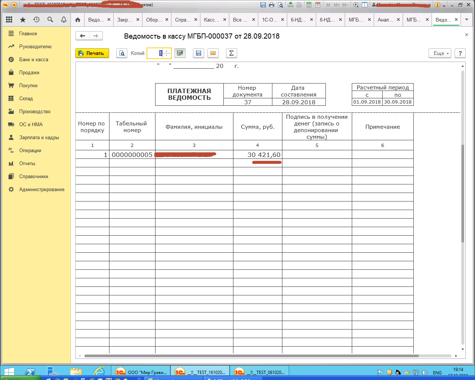Image resolution: width=475 pixels, height=380 pixels.
Task: Toggle the edit mode button next to copies
Action: pyautogui.click(x=180, y=53)
